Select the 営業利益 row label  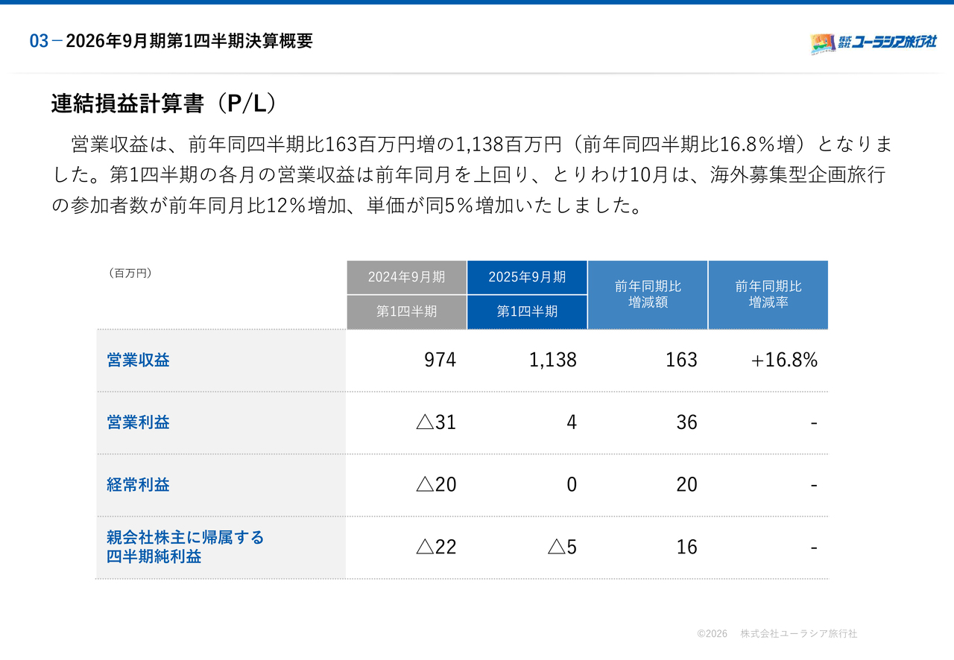pyautogui.click(x=139, y=422)
